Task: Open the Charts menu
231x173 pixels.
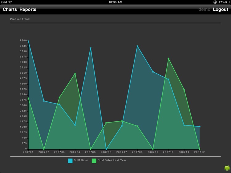Action: coord(10,9)
